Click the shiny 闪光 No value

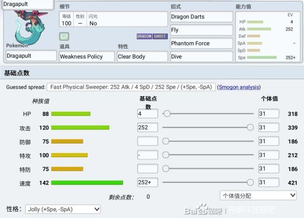click(93, 24)
